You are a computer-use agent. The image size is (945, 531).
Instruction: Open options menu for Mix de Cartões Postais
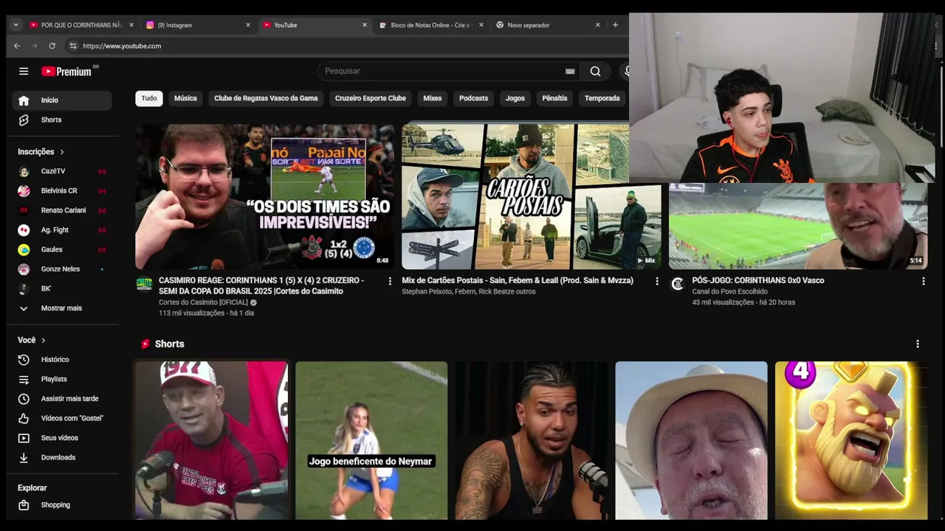coord(656,281)
